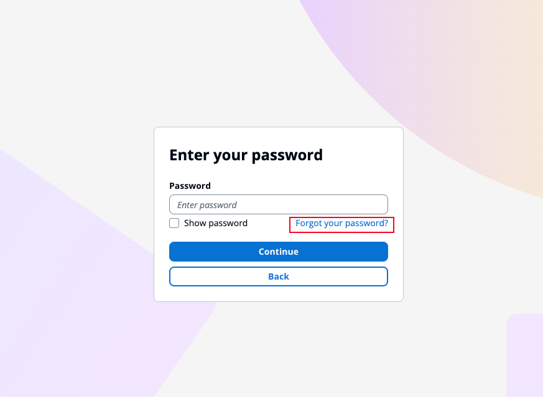This screenshot has height=397, width=543.
Task: Click Forgot your password? text
Action: click(341, 223)
